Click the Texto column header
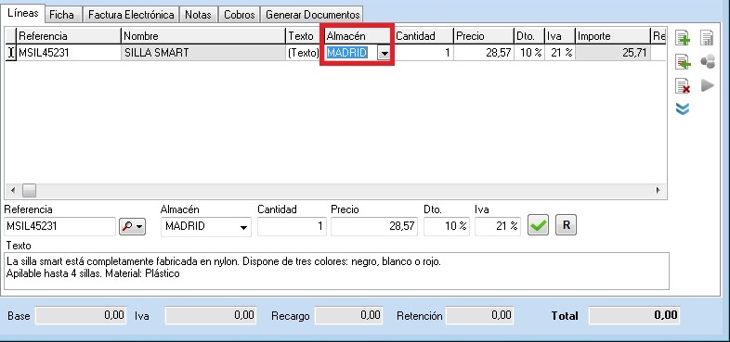Screen dimensions: 730x342 304,36
